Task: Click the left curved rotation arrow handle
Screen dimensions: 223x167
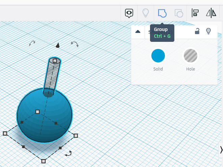Action: [x=32, y=43]
